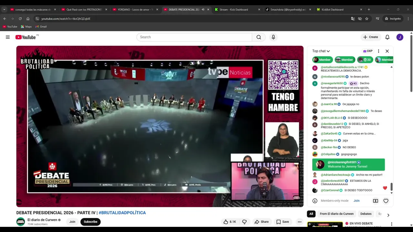The image size is (413, 232).
Task: Open Super Chat dollar icon in chat
Action: point(376,201)
